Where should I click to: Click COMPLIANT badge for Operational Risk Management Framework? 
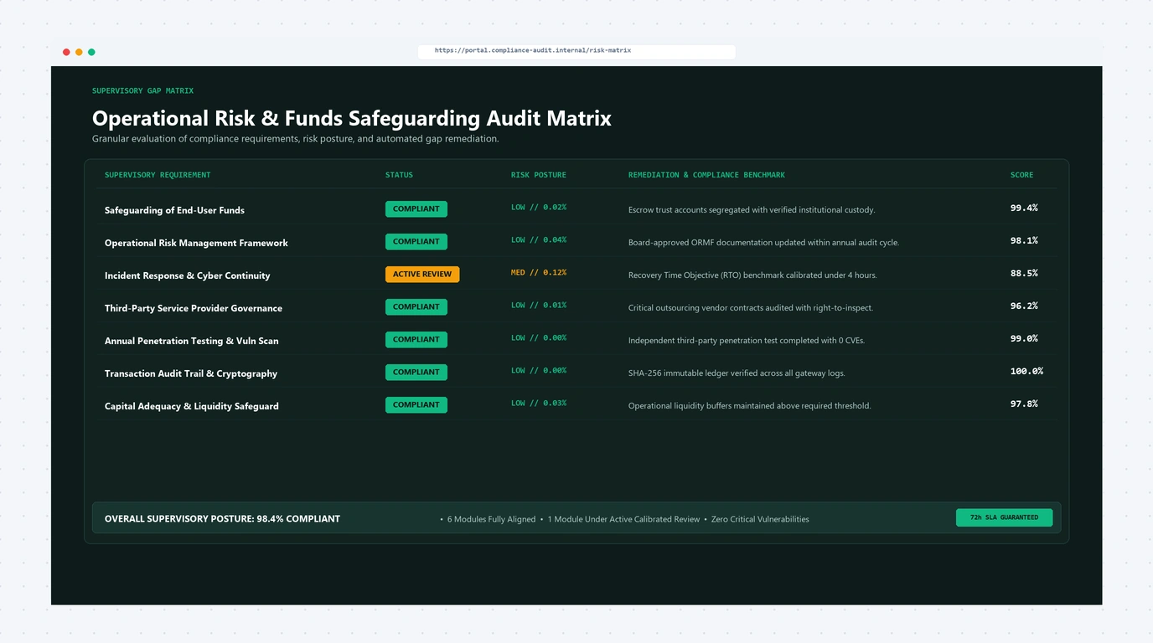pos(416,242)
